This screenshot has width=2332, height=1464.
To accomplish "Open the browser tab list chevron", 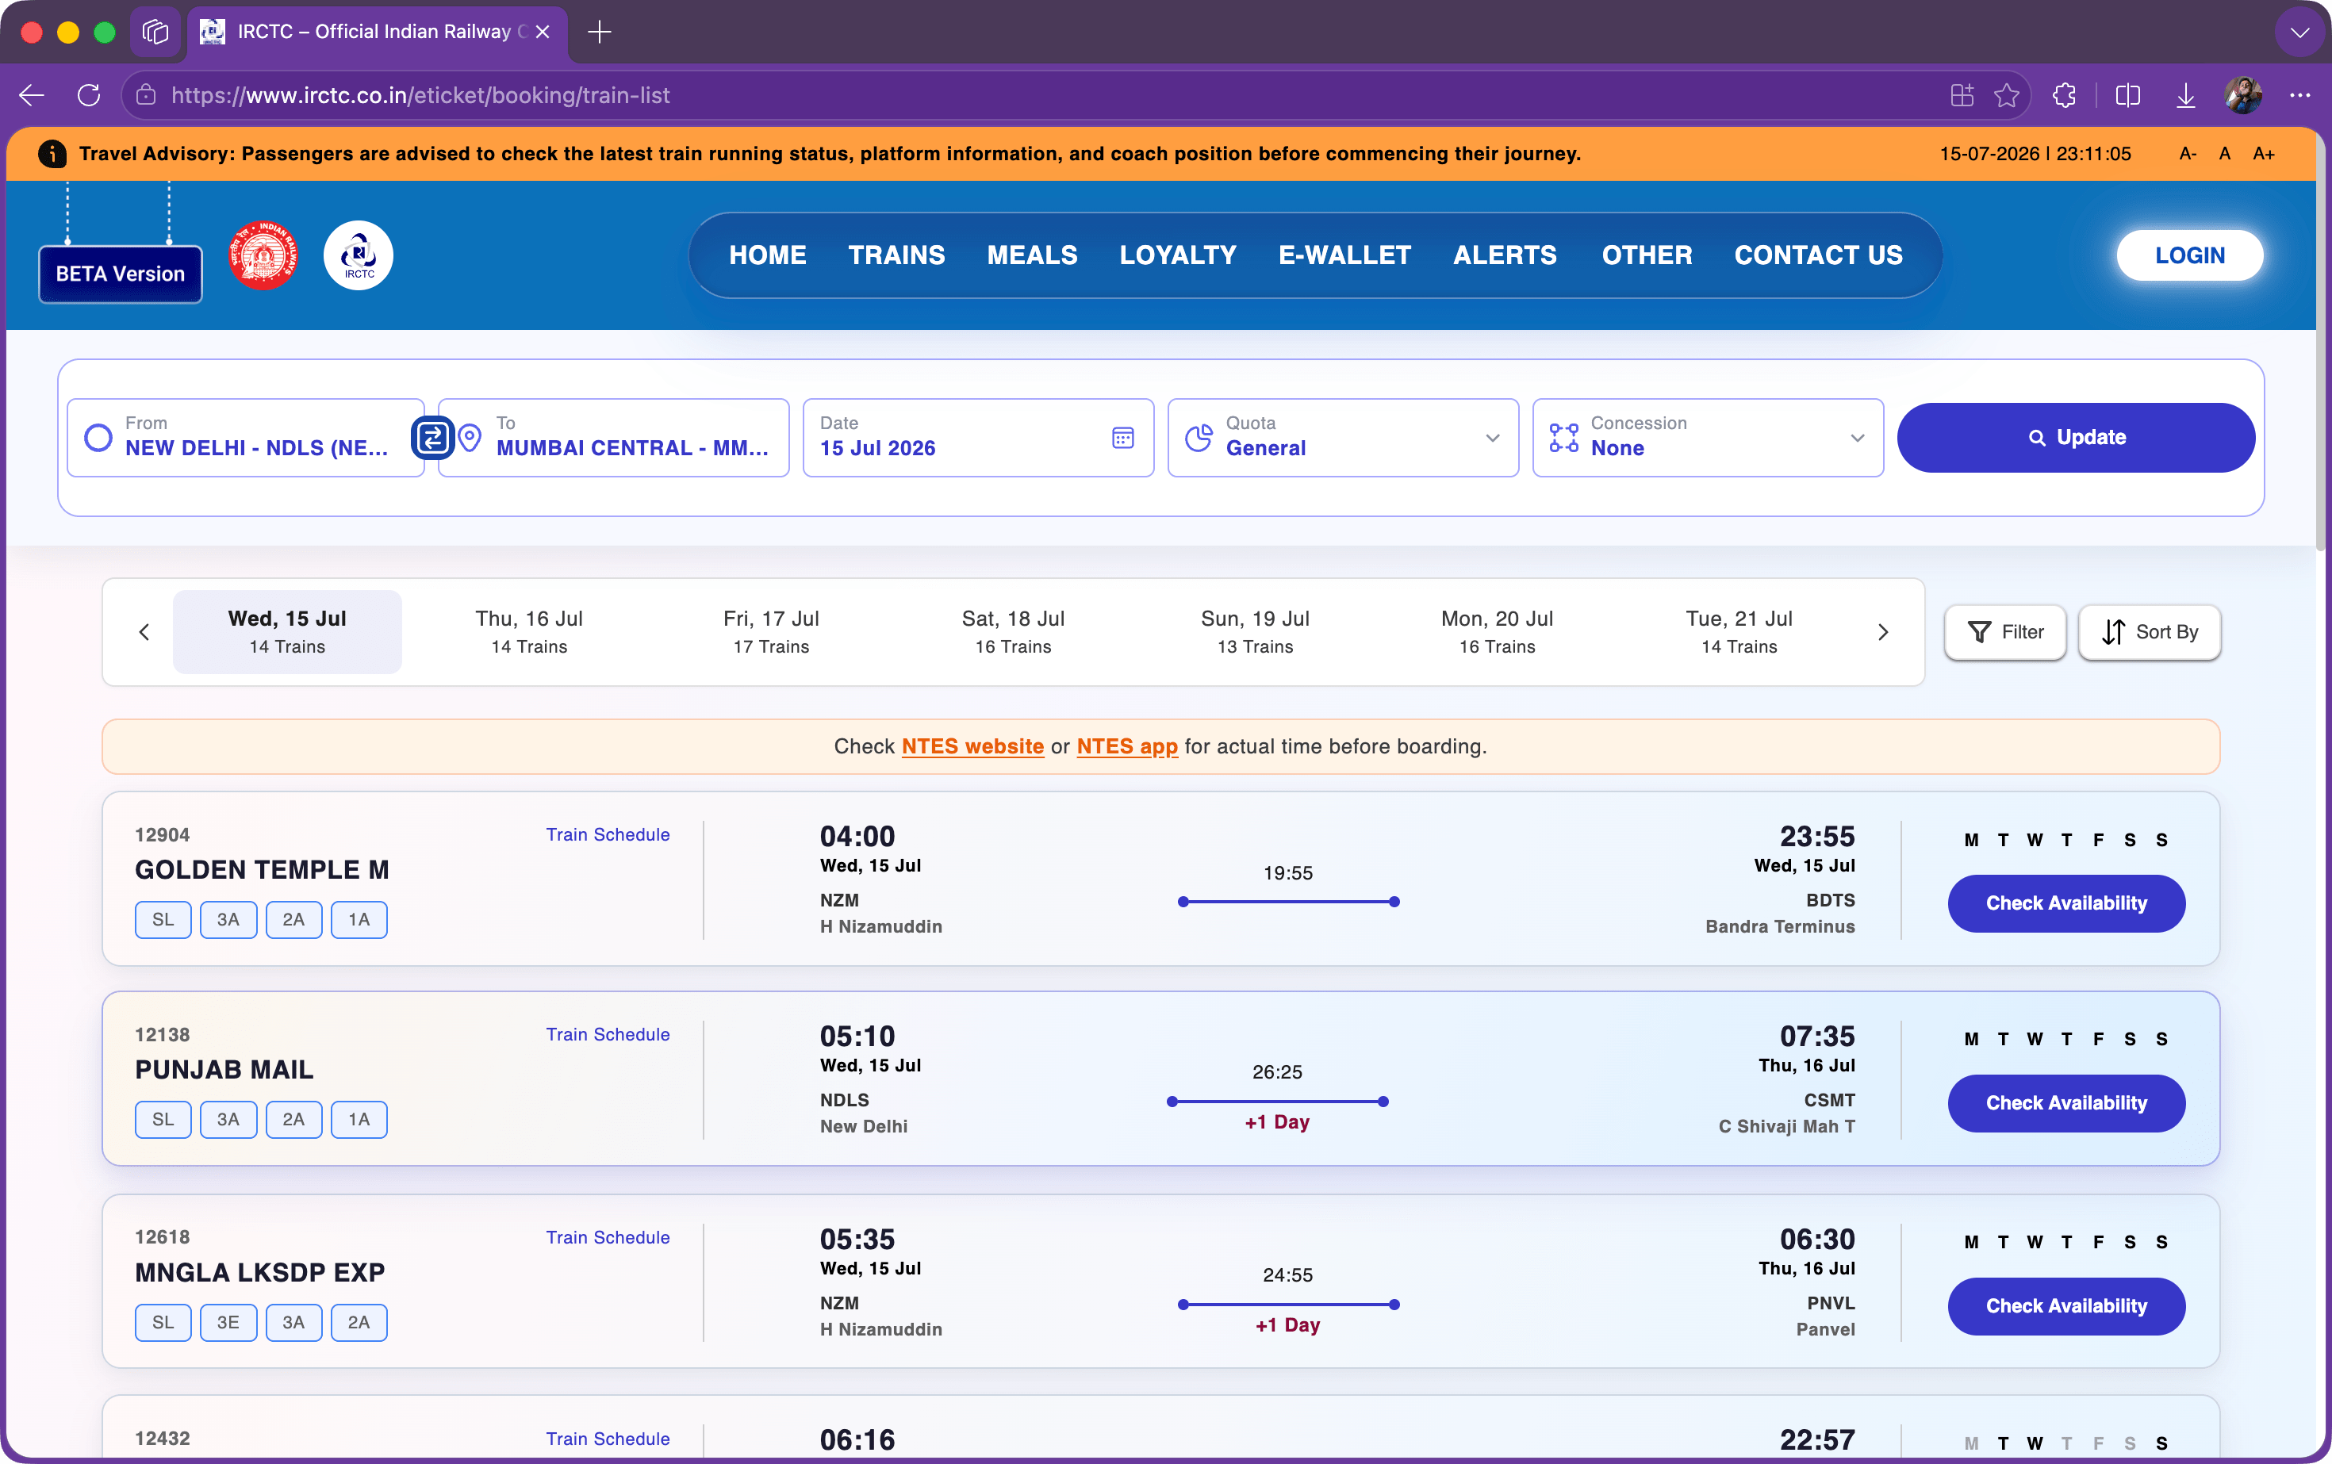I will 2300,32.
